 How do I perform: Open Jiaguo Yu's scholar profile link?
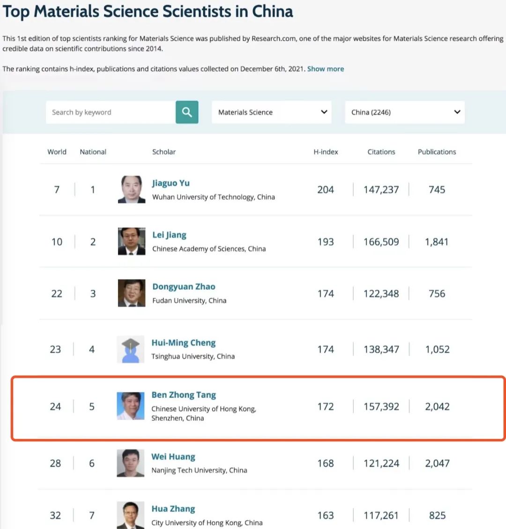171,183
